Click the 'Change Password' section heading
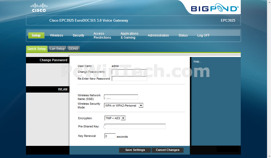The height and width of the screenshot is (158, 271). click(x=53, y=60)
